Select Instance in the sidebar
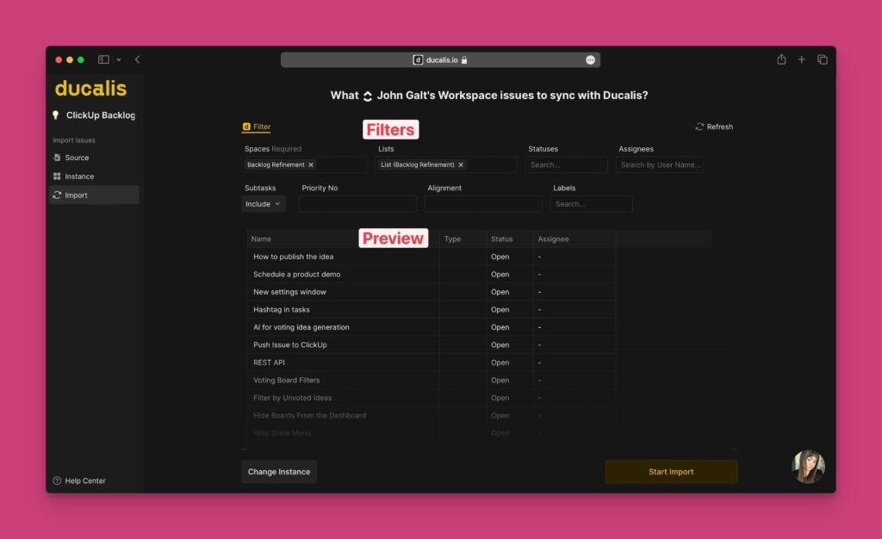 pos(79,177)
